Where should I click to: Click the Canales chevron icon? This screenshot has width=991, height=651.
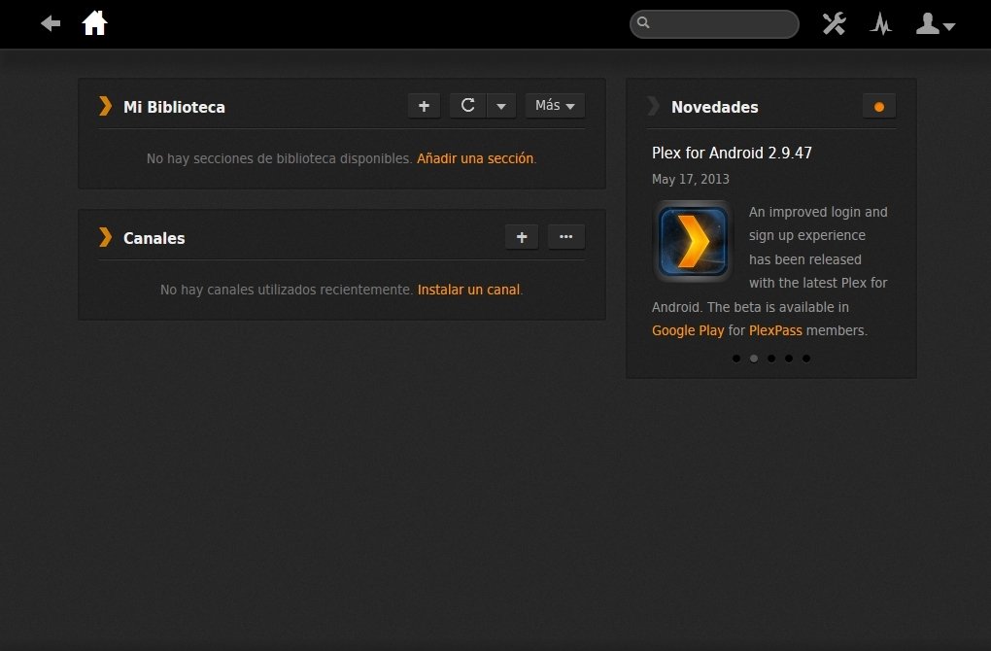pyautogui.click(x=106, y=237)
